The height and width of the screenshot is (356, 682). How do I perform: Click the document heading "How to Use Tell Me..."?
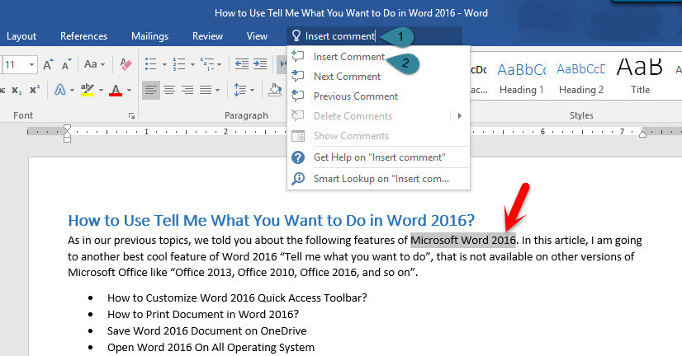point(271,221)
